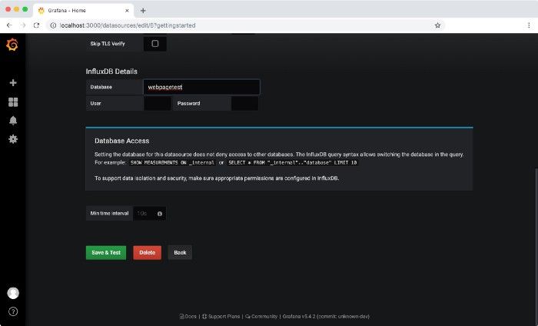Click the Grafana v5.4.2 version text

[x=326, y=317]
